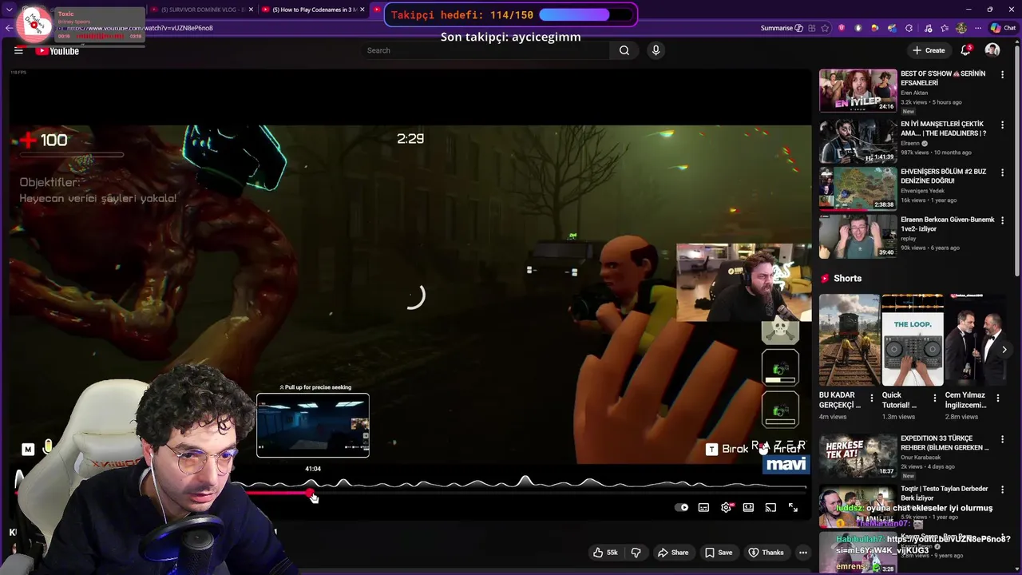This screenshot has height=575, width=1022.
Task: Open the Copilot Chat sidebar
Action: 1003,28
